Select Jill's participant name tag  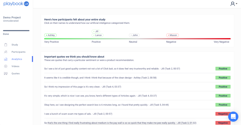[x=96, y=31]
